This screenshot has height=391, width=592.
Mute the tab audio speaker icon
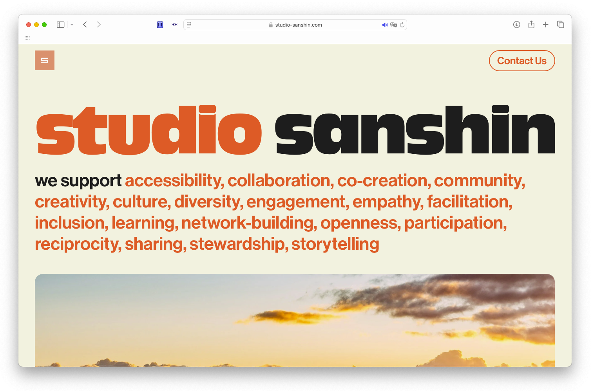(x=385, y=25)
